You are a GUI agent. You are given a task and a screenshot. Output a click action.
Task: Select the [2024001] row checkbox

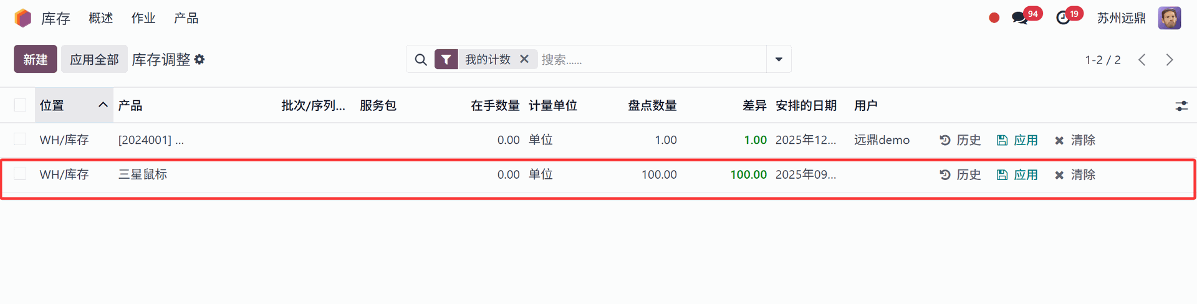pos(21,140)
